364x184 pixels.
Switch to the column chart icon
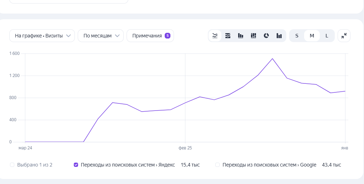241,36
